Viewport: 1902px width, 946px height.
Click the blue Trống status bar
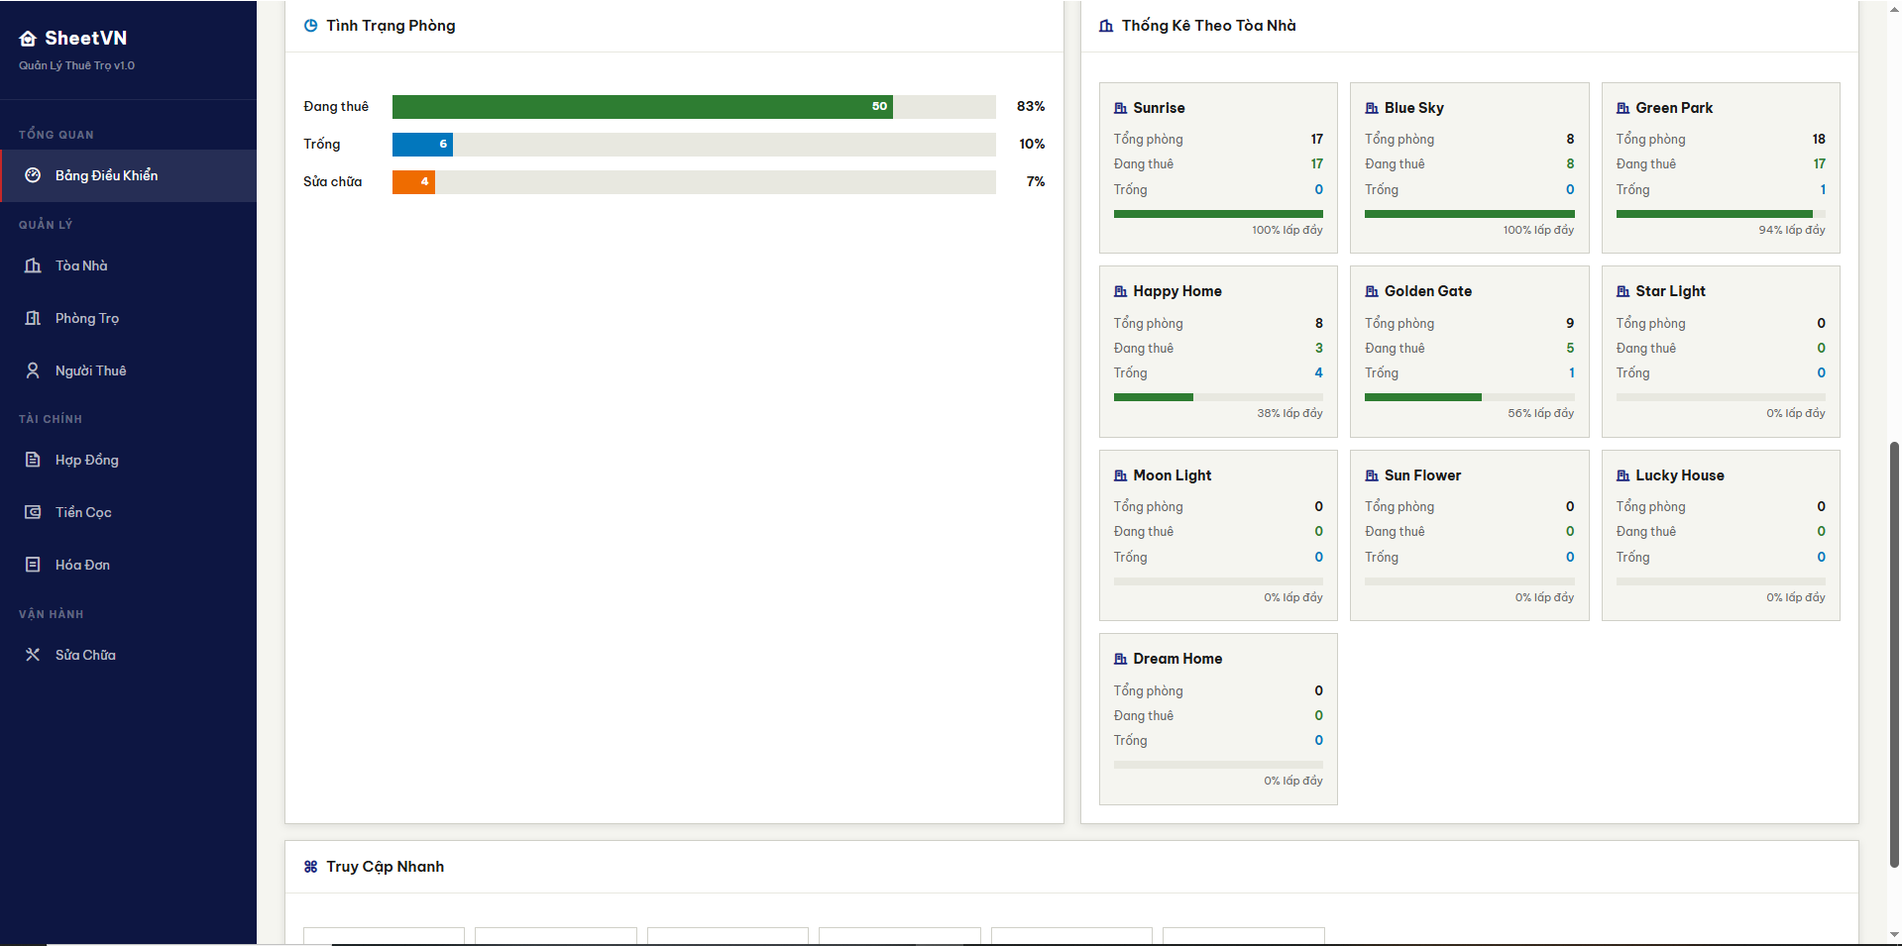(x=422, y=145)
